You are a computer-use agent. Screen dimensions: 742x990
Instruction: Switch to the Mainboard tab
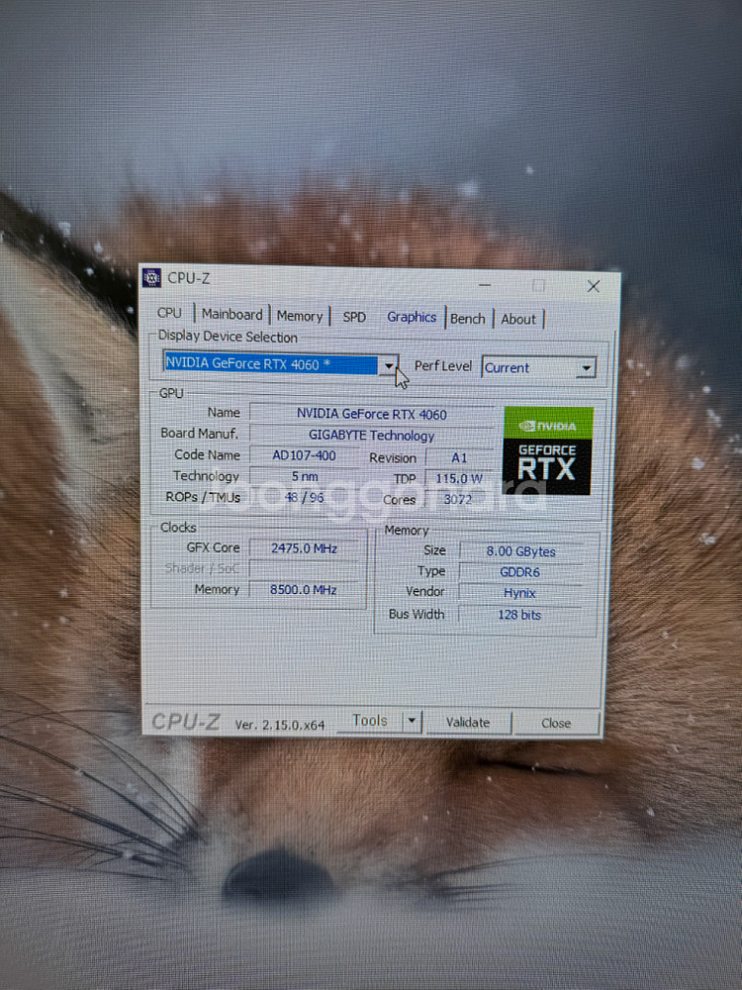coord(232,315)
